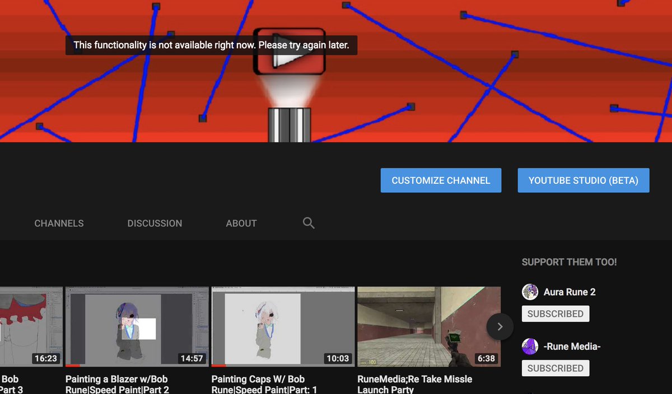Open the Discussion tab
The width and height of the screenshot is (672, 394).
click(155, 223)
